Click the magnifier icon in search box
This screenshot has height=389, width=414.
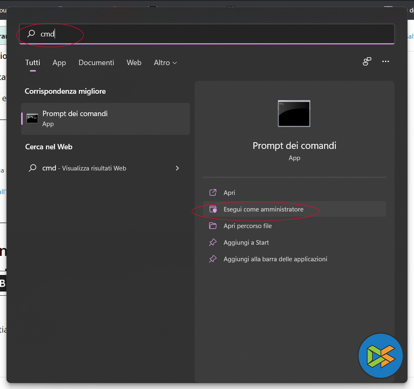pos(31,34)
